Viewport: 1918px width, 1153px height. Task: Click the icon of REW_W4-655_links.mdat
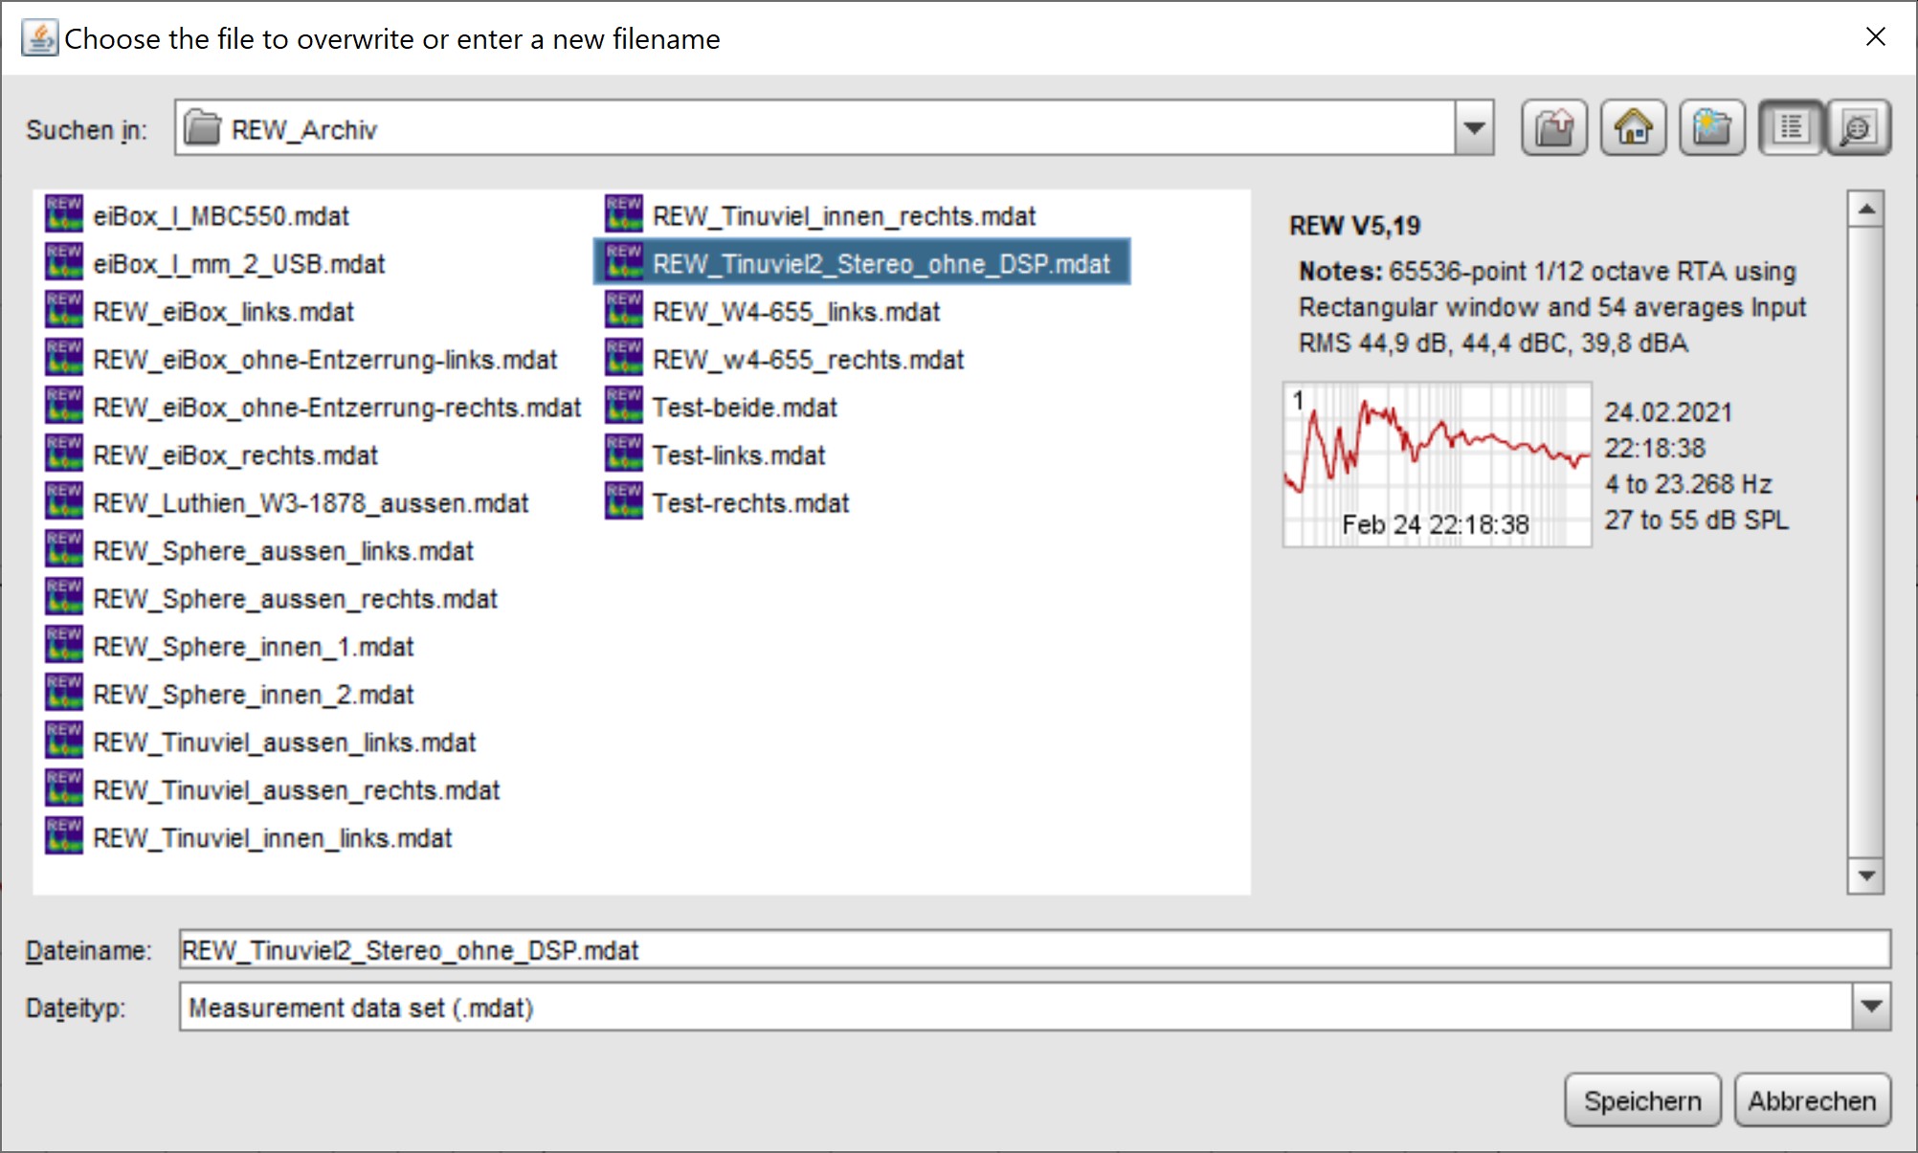[624, 310]
